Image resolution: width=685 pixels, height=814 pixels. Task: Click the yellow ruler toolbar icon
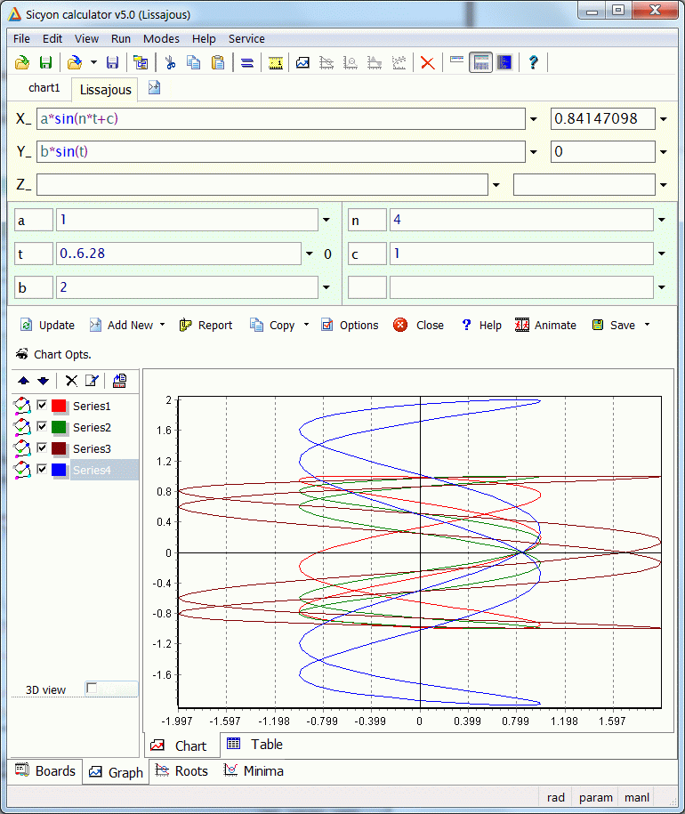pos(276,63)
